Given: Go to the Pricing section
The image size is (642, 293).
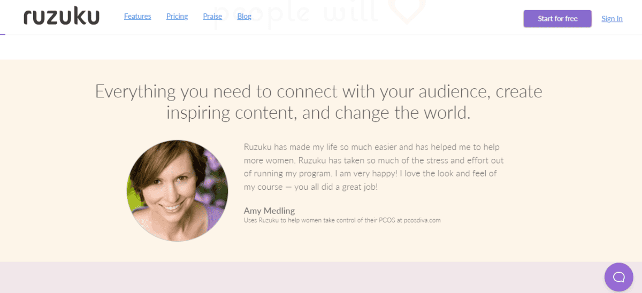Looking at the screenshot, I should tap(177, 17).
